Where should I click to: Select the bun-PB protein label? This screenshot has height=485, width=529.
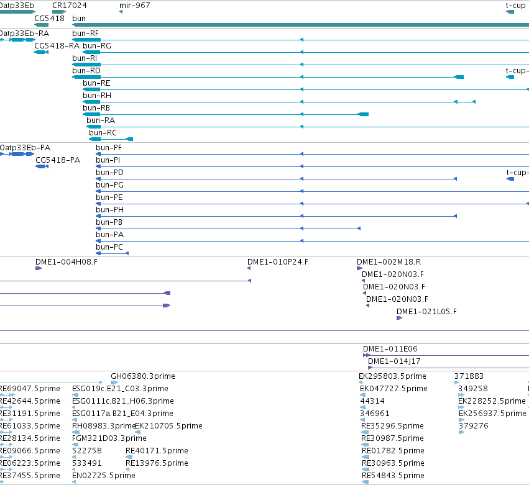click(x=109, y=222)
